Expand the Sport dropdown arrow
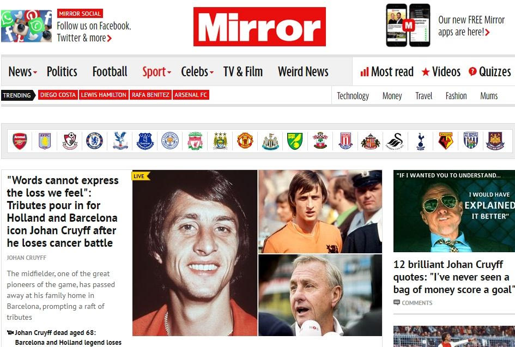515x347 pixels. point(156,71)
